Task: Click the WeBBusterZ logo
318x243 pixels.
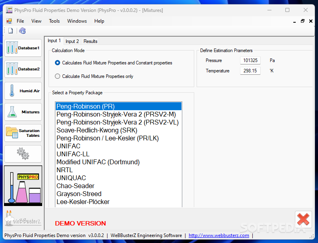Action: click(23, 218)
